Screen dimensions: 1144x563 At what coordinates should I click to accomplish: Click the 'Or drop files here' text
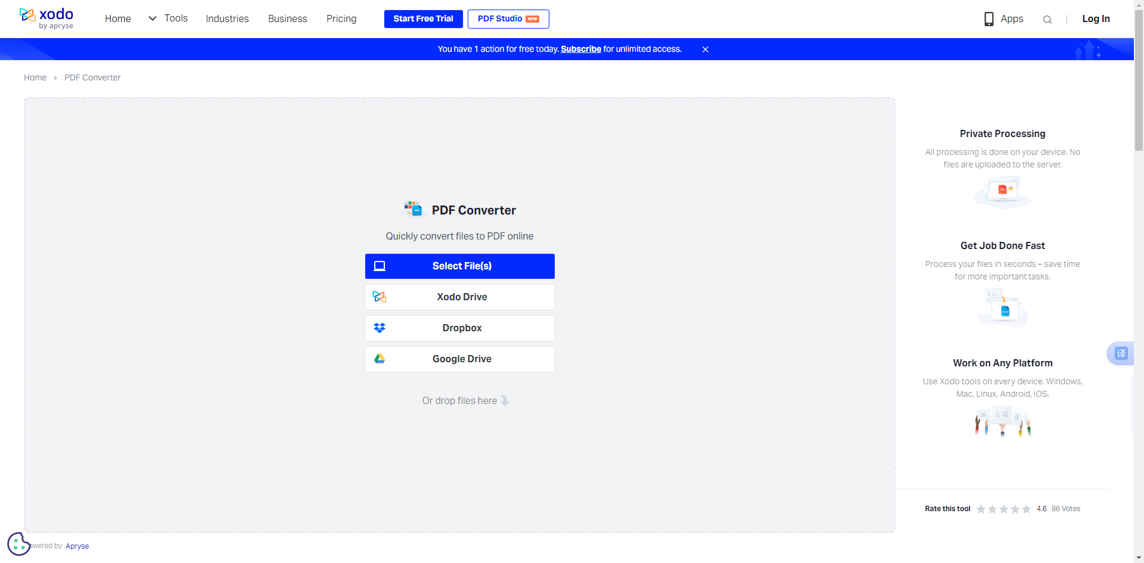pyautogui.click(x=459, y=401)
